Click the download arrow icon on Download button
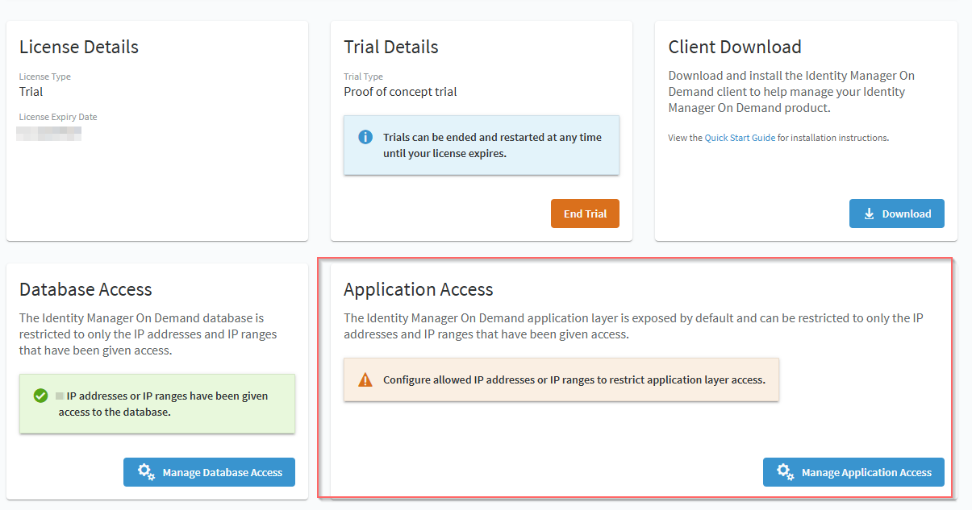Screen dimensions: 972x510 [x=869, y=214]
